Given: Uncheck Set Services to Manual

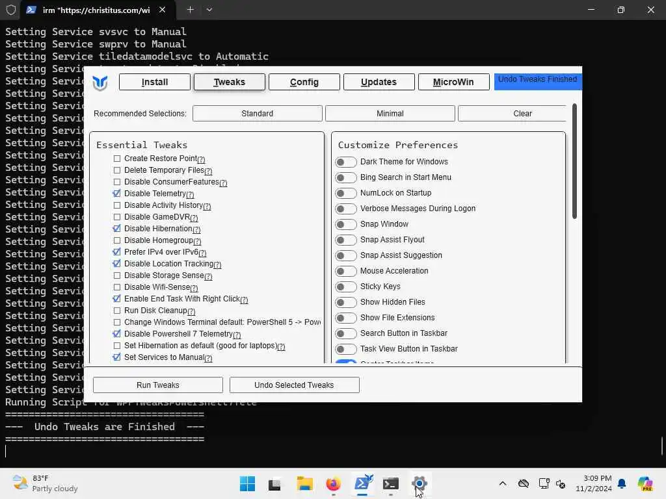Looking at the screenshot, I should [x=117, y=357].
